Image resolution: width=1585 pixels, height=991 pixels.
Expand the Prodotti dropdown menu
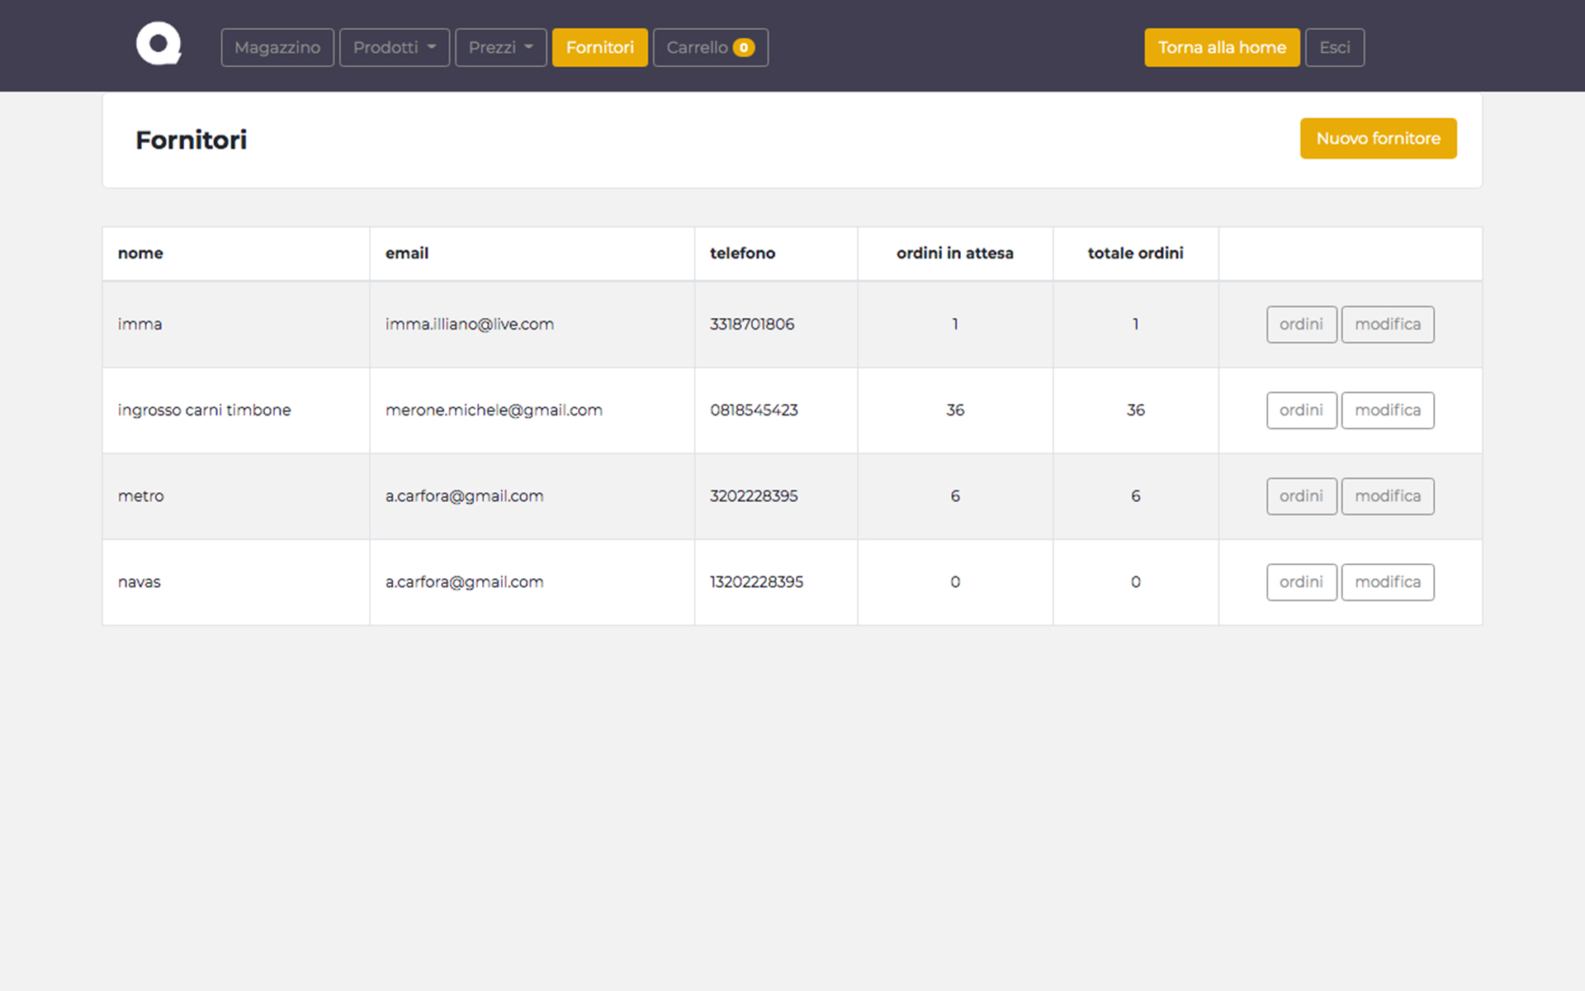pos(395,48)
